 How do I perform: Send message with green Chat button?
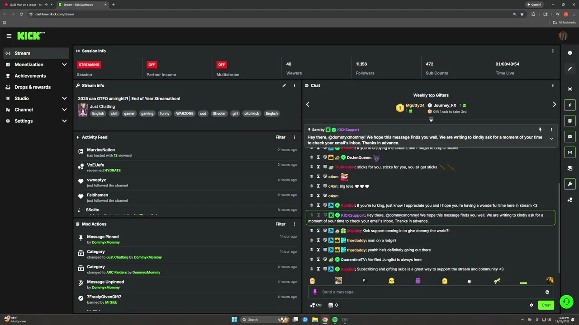tap(546, 305)
